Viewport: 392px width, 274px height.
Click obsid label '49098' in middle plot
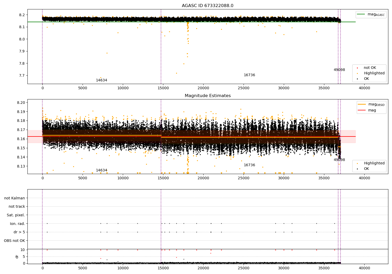tap(339, 160)
